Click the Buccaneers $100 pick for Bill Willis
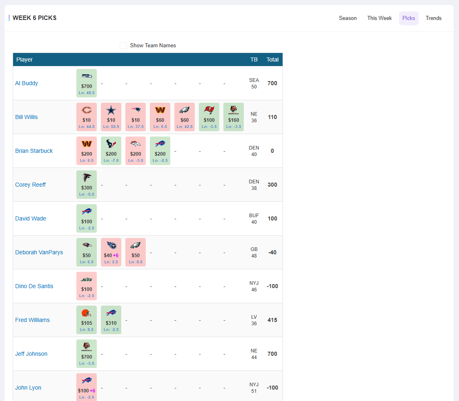 [209, 117]
